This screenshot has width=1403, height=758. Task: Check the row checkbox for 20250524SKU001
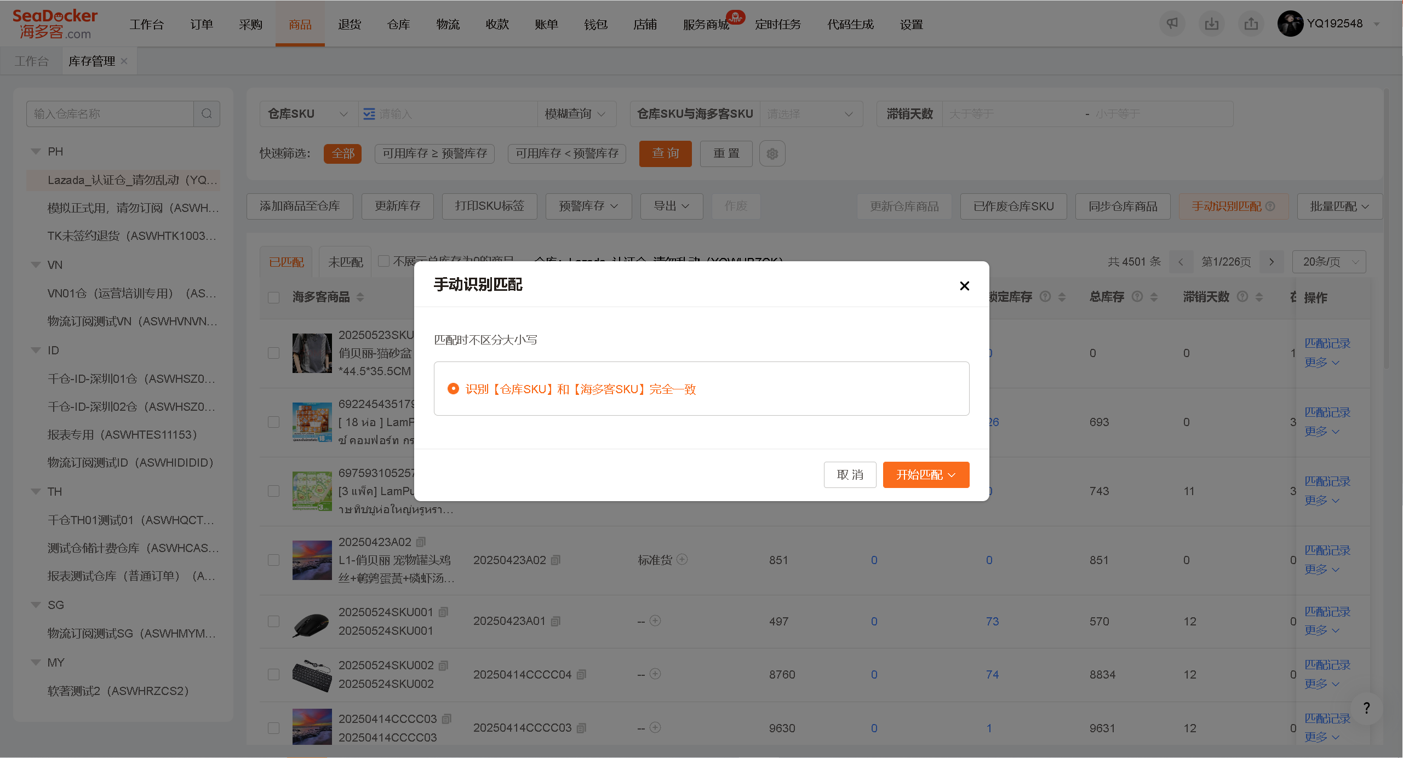273,621
